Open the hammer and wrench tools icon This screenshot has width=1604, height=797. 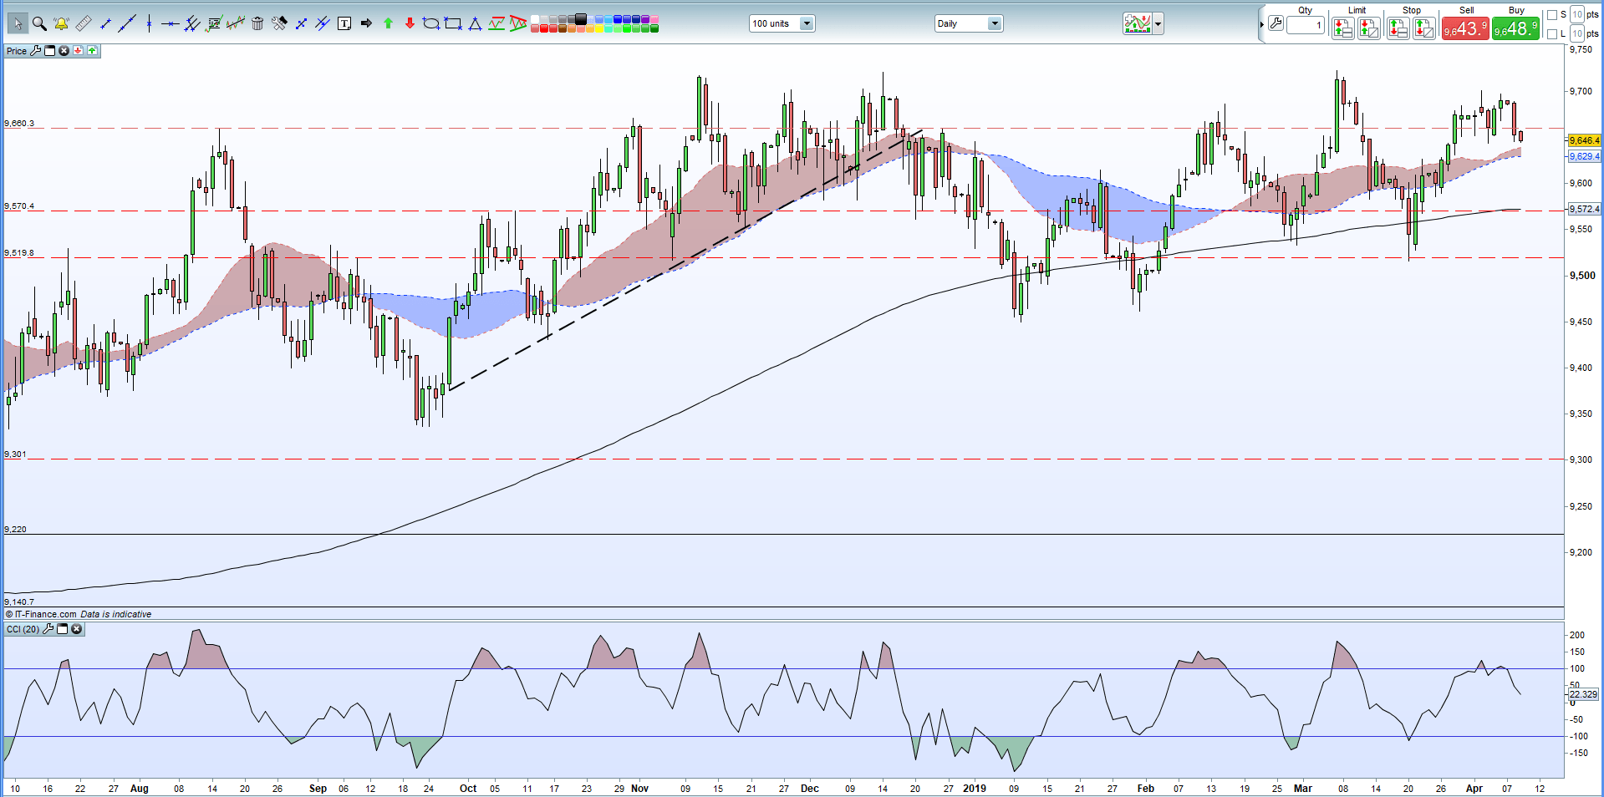pyautogui.click(x=279, y=23)
